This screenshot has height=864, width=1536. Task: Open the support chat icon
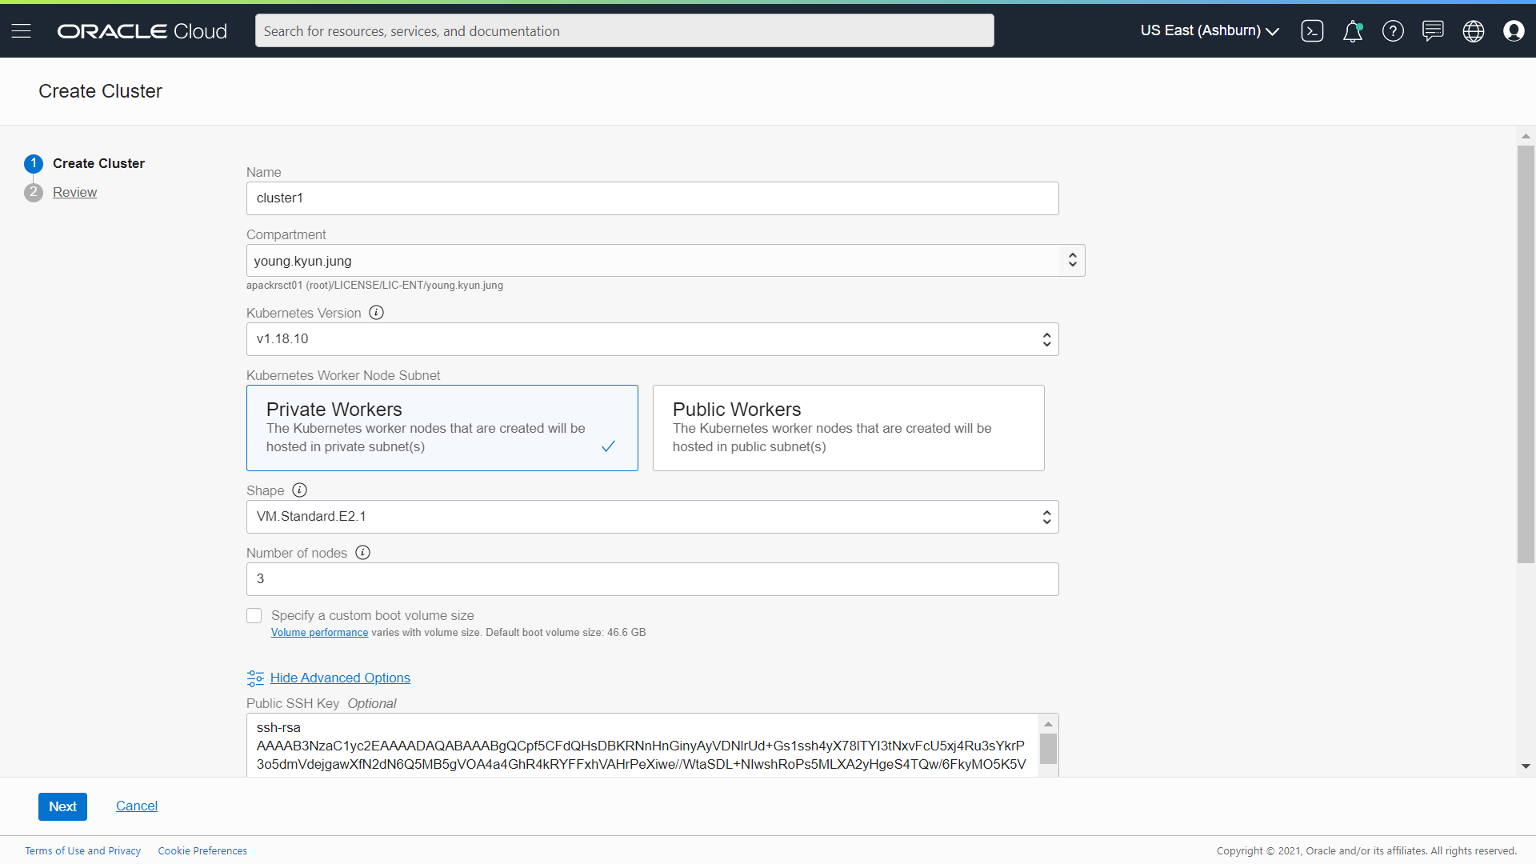coord(1433,30)
